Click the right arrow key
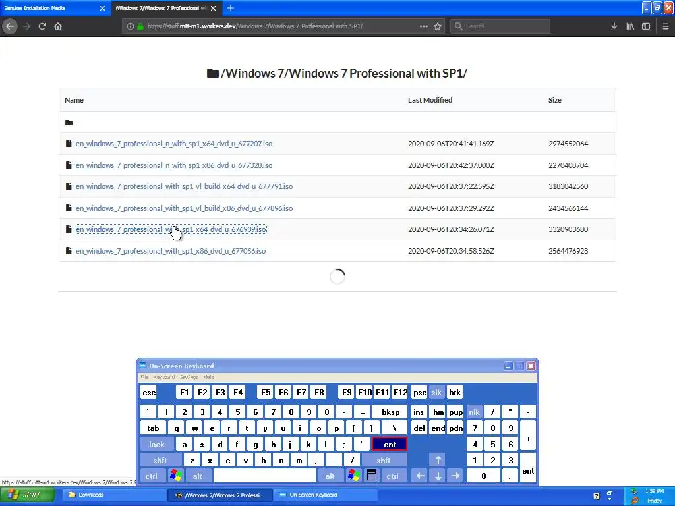Screen dimensions: 675x506 (x=455, y=476)
